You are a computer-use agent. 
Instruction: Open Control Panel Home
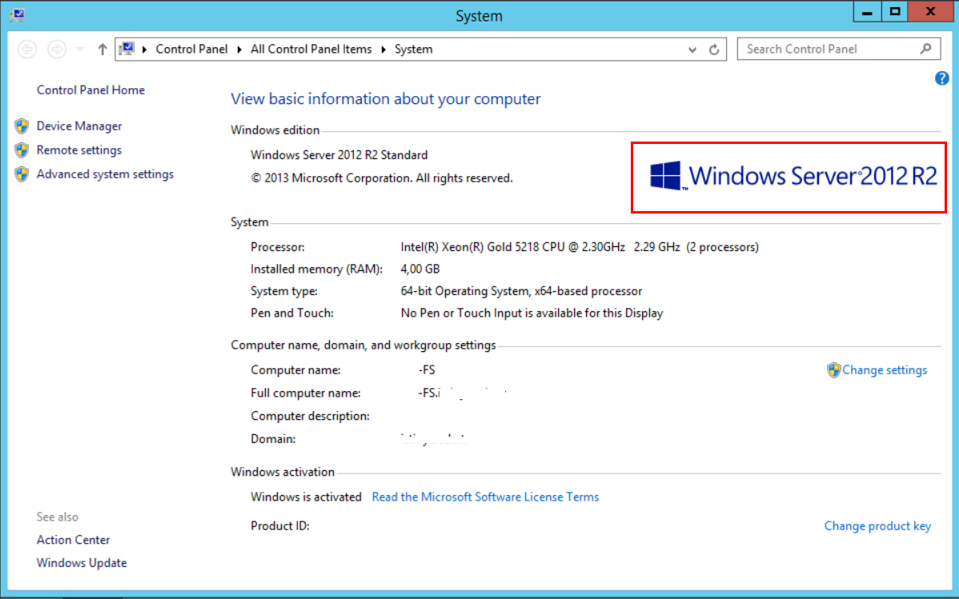pyautogui.click(x=90, y=90)
